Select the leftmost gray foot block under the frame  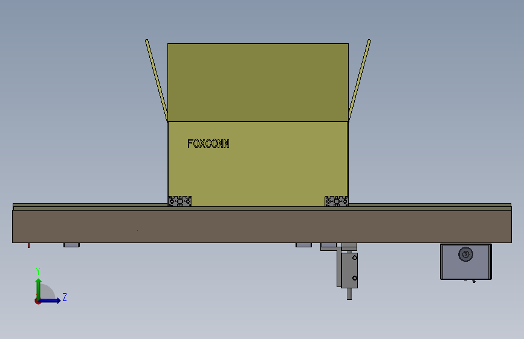coord(71,245)
